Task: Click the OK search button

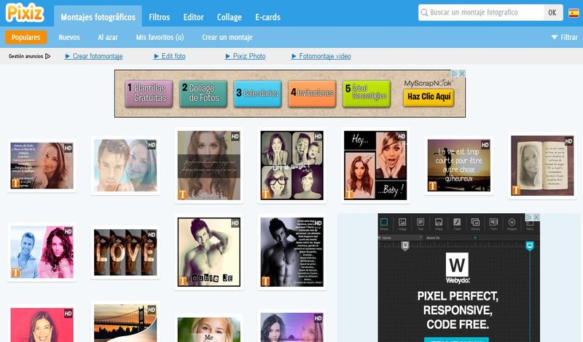Action: [552, 12]
